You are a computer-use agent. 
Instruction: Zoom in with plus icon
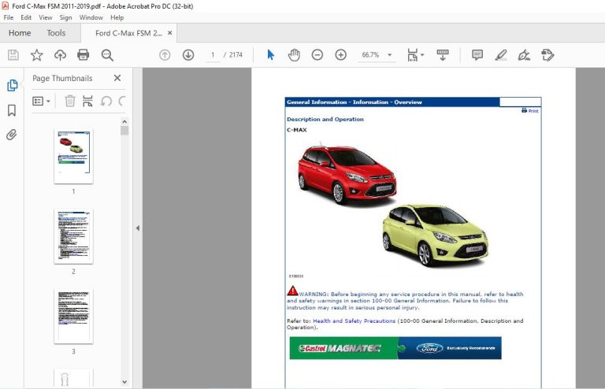click(x=340, y=55)
